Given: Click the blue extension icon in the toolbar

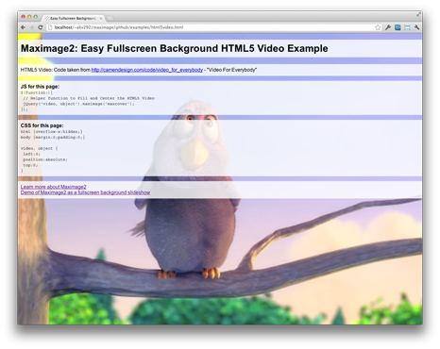Looking at the screenshot, I should click(x=398, y=27).
